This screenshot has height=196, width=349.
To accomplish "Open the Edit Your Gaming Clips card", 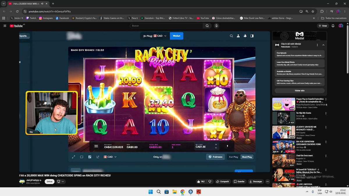I will [x=300, y=82].
